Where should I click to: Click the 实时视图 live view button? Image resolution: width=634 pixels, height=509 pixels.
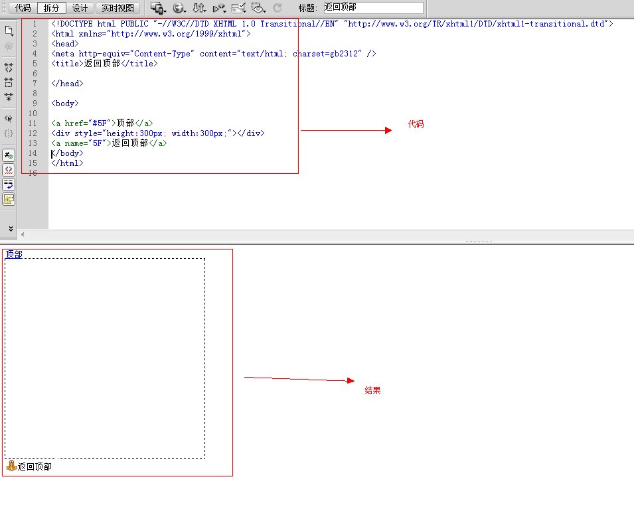[118, 8]
